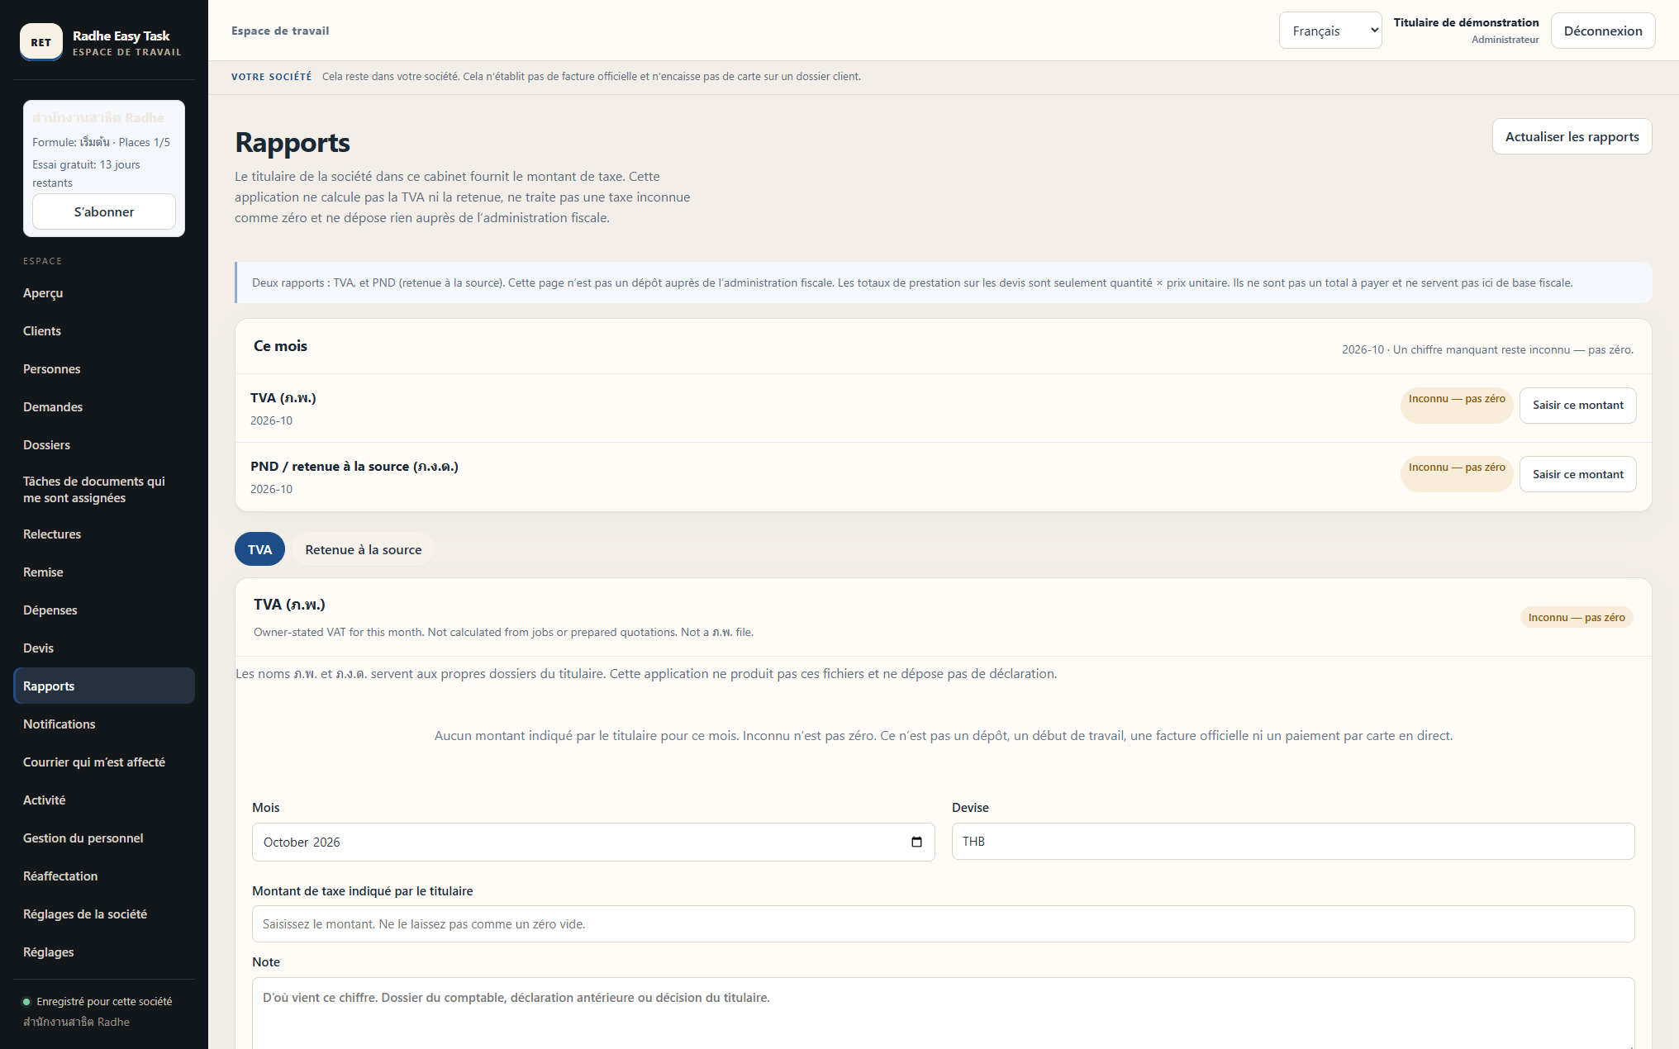Viewport: 1679px width, 1049px height.
Task: Click the Espace de travail header label
Action: [280, 31]
